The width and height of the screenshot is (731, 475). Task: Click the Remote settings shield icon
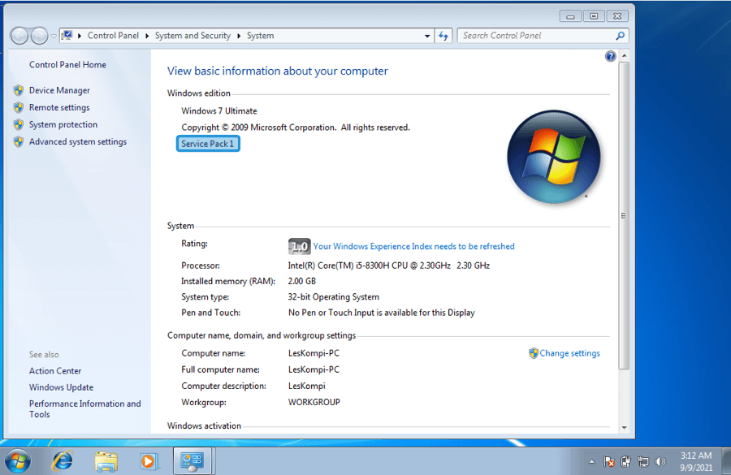[x=19, y=108]
